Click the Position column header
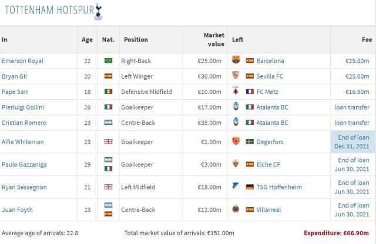 (136, 40)
